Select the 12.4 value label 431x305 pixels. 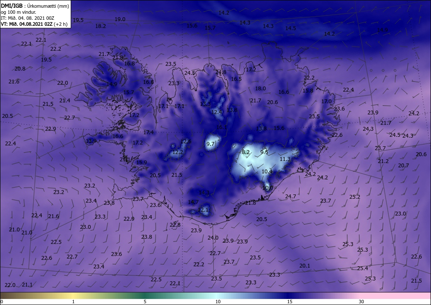click(x=217, y=112)
